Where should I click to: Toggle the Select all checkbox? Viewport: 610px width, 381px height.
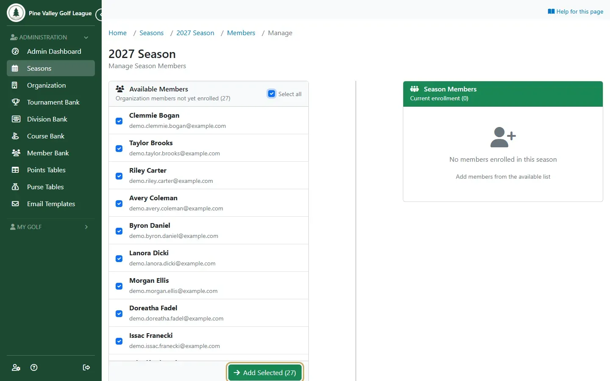272,94
